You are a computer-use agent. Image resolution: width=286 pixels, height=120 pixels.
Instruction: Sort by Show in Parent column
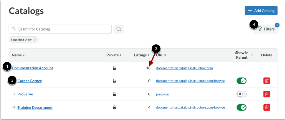(x=244, y=55)
